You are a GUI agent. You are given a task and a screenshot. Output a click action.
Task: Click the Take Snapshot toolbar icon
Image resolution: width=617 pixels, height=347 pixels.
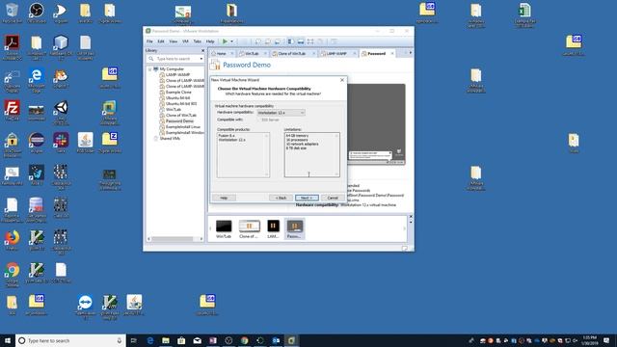[x=258, y=41]
